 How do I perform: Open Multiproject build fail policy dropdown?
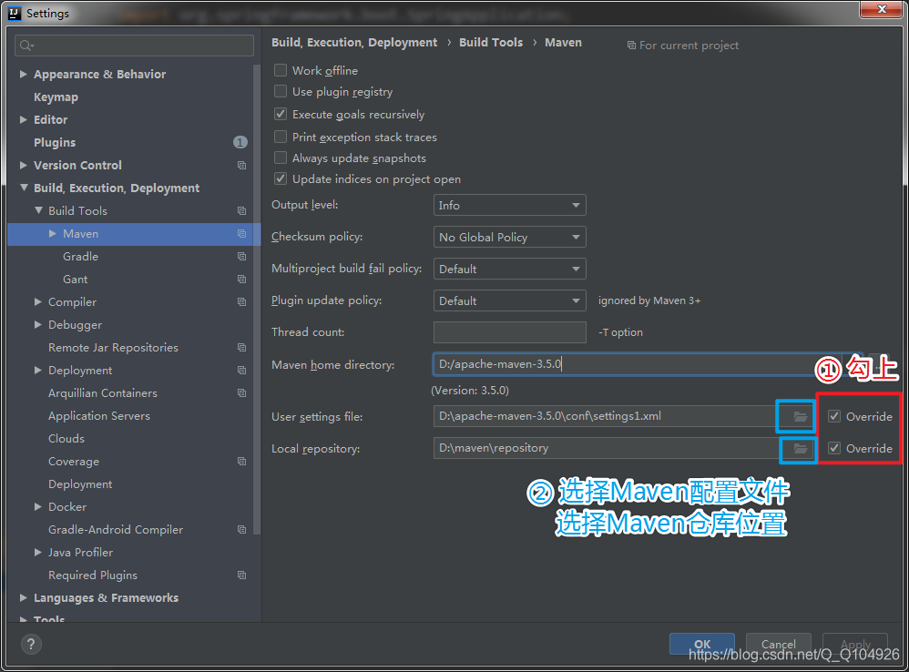(509, 269)
